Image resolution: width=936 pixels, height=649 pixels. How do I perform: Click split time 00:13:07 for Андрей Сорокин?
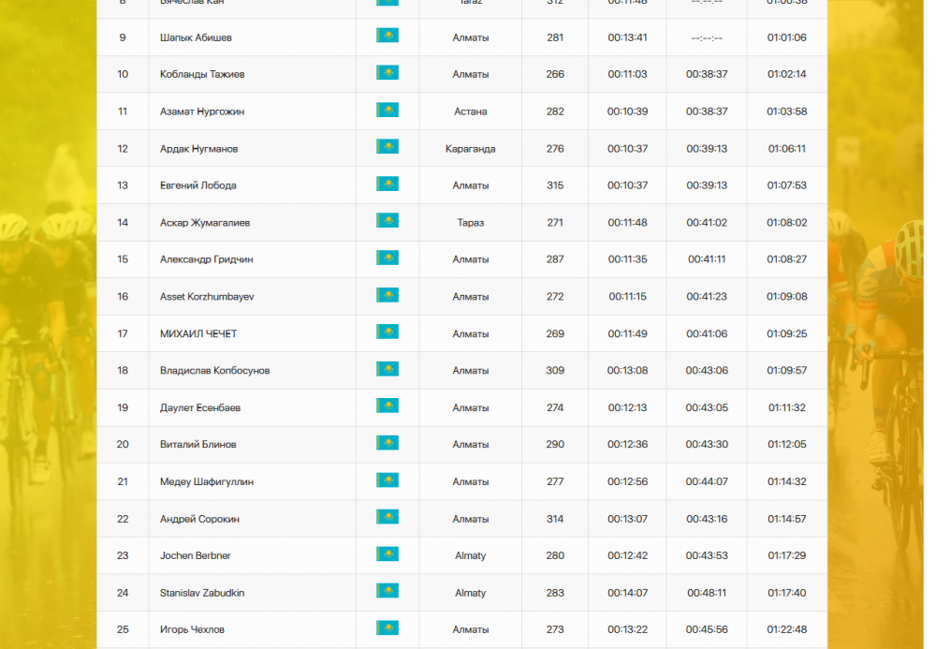[x=626, y=519]
